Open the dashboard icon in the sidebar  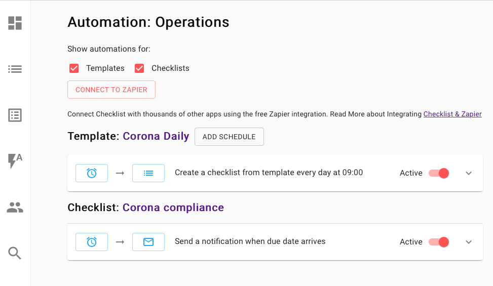tap(15, 23)
